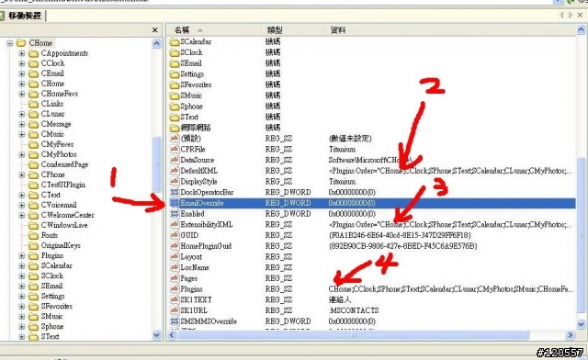Viewport: 588px width, 360px height.
Task: Select the OriginalKeys folder icon
Action: click(x=33, y=245)
